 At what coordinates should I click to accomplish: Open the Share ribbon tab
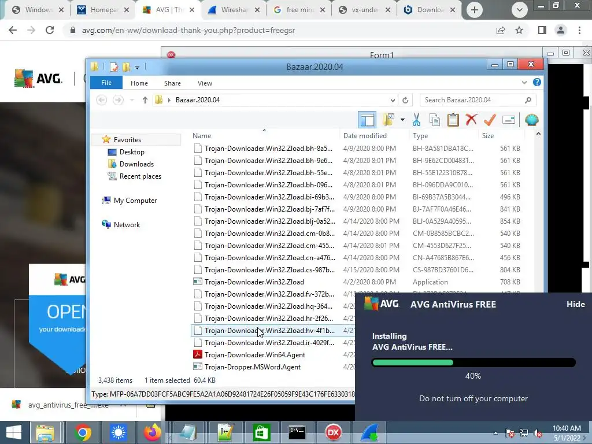(172, 83)
